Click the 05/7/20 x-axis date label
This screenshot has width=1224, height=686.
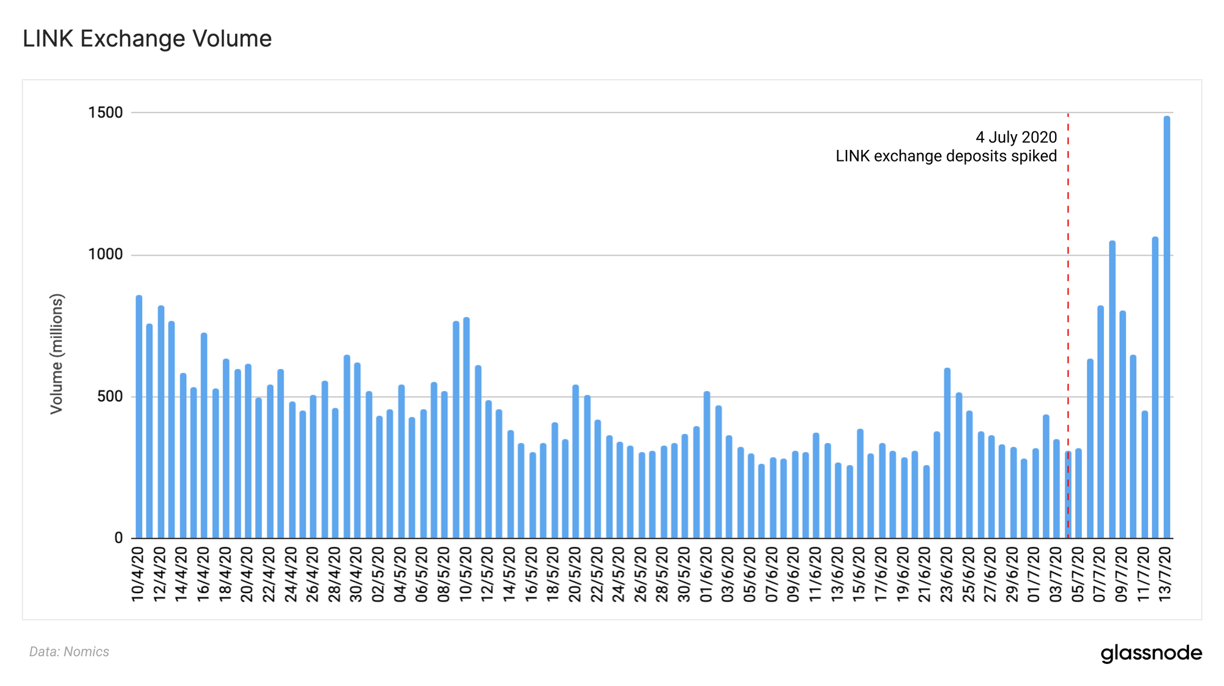click(x=1078, y=574)
